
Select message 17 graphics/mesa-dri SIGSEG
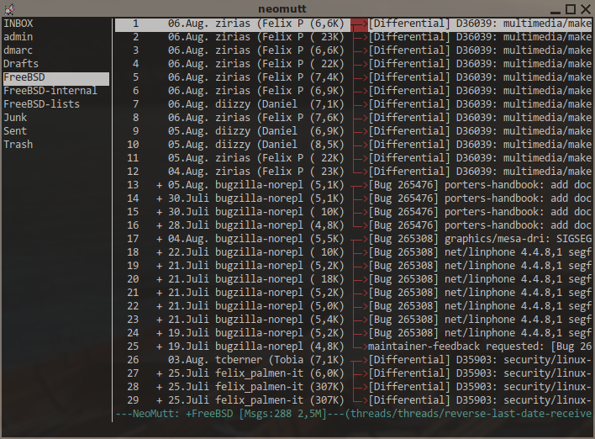point(353,239)
